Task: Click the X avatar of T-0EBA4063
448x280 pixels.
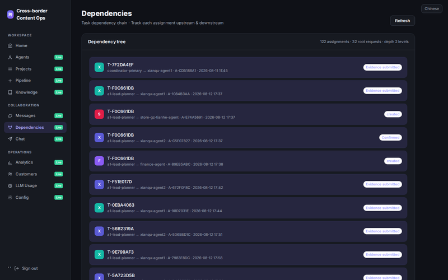Action: 99,208
